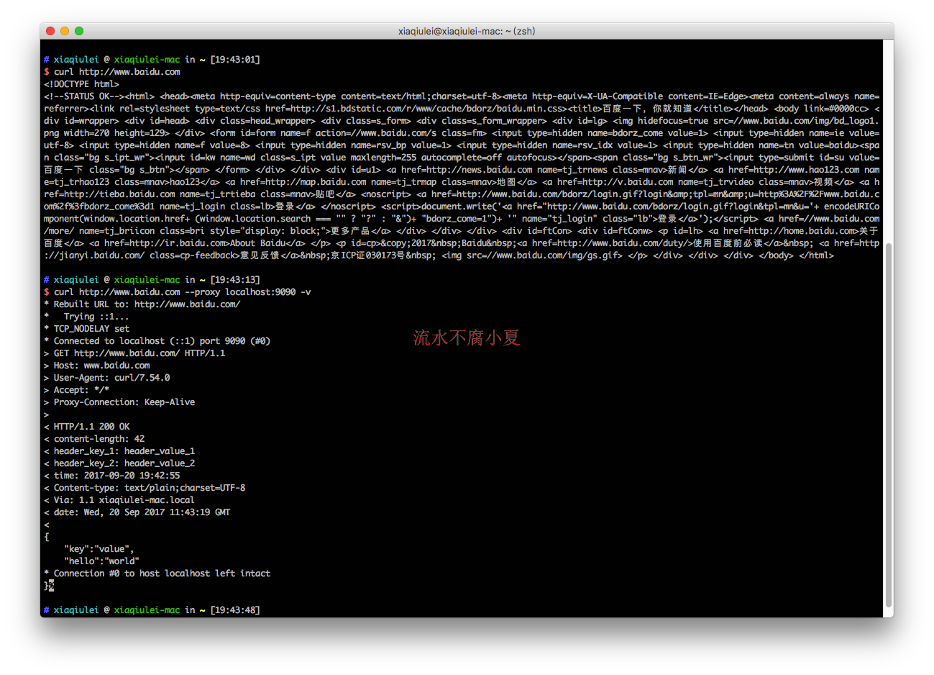Click the 'header_key_1: header_value_1' line
Image resolution: width=934 pixels, height=675 pixels.
tap(119, 451)
